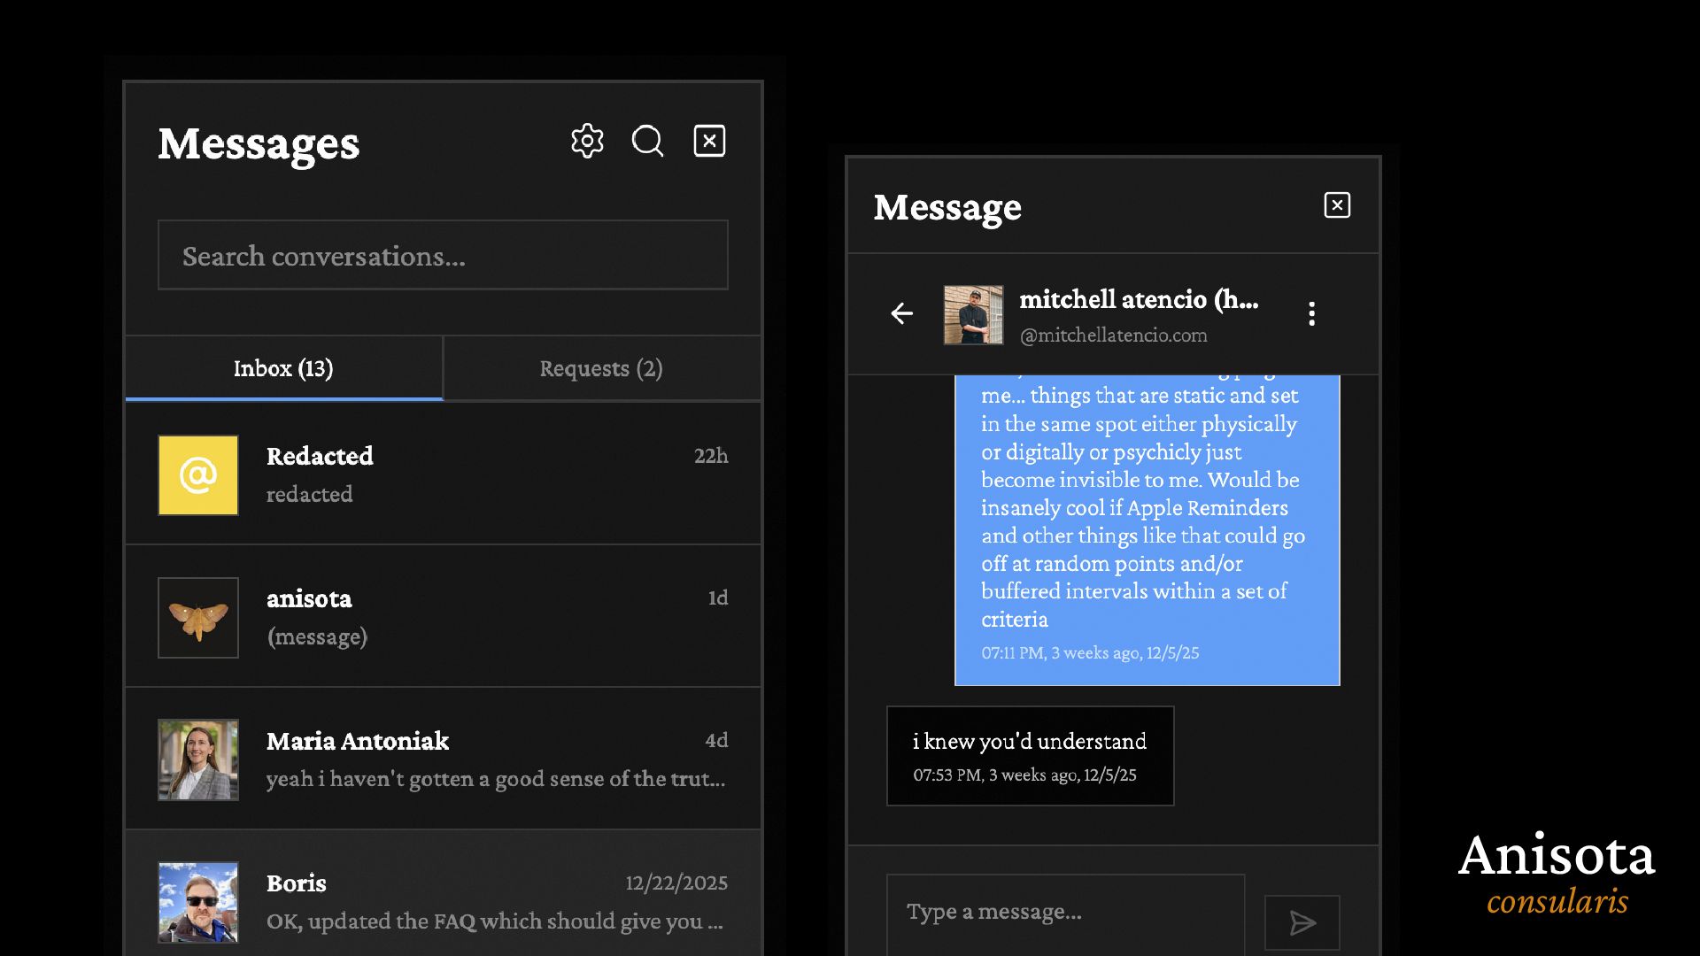Go back with the left arrow
Screen dimensions: 1700x956
tap(901, 313)
